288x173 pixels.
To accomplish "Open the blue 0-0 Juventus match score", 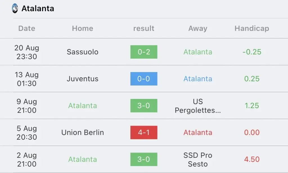I will [x=144, y=79].
